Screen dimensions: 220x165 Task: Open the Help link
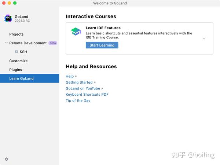click(70, 76)
